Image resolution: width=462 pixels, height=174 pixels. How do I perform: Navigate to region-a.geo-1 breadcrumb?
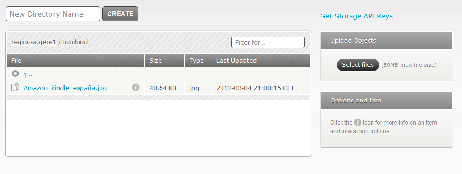(34, 42)
